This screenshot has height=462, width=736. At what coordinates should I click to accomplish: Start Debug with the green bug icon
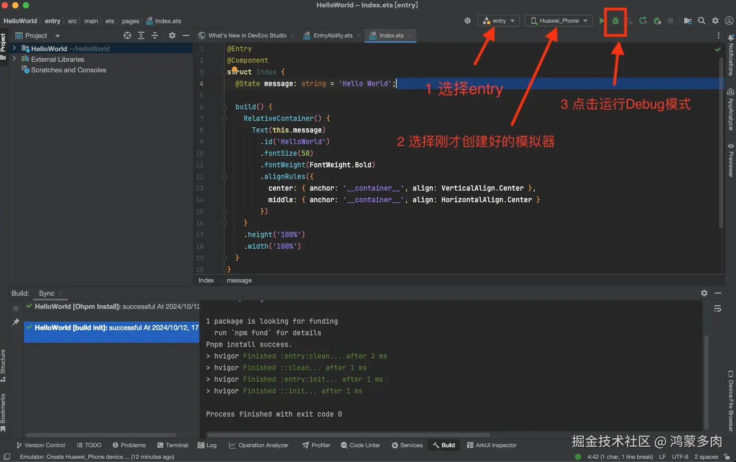point(616,21)
